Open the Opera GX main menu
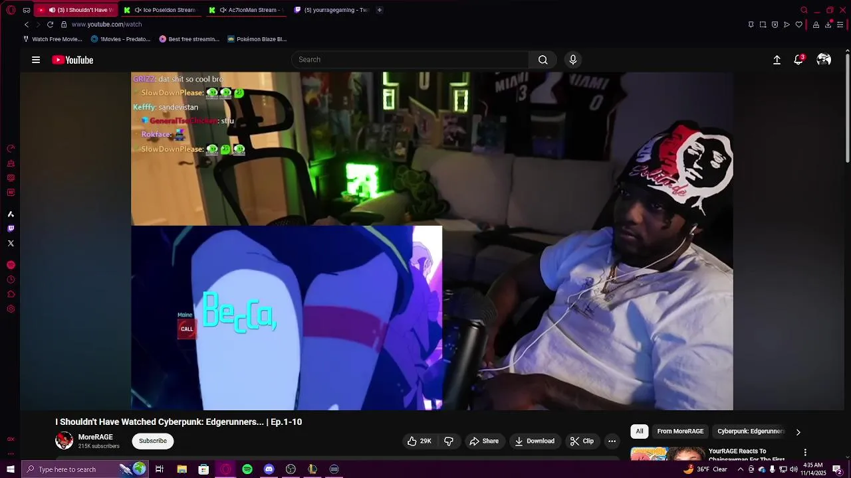This screenshot has width=851, height=478. pyautogui.click(x=11, y=10)
